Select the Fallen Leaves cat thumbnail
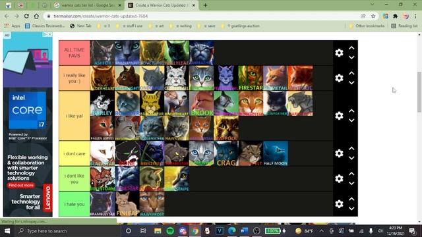 (102, 128)
